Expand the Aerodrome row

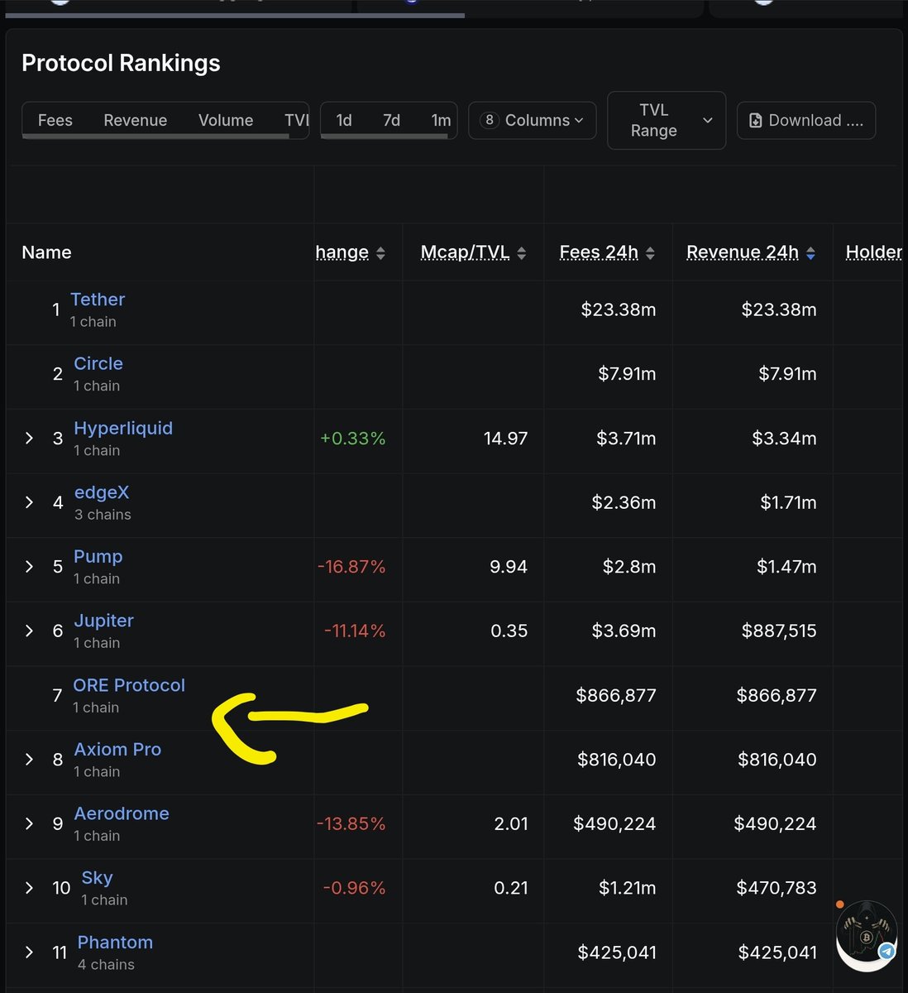pyautogui.click(x=29, y=823)
